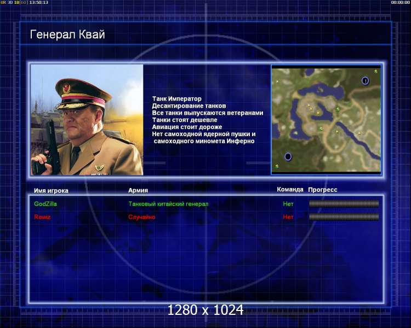411x328 pixels.
Task: Click army entry 'Случайно'
Action: pyautogui.click(x=142, y=217)
